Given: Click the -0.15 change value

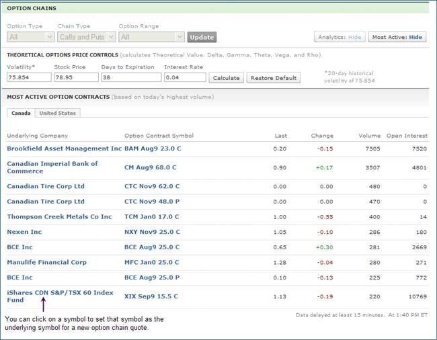Looking at the screenshot, I should coord(325,148).
